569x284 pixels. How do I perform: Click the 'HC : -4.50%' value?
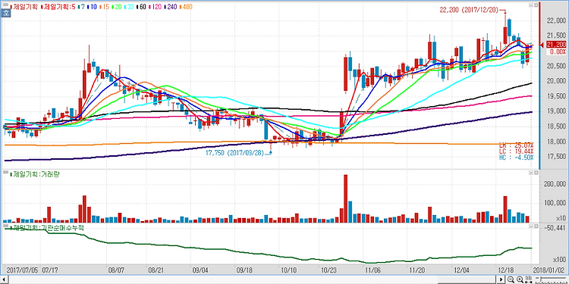point(517,157)
